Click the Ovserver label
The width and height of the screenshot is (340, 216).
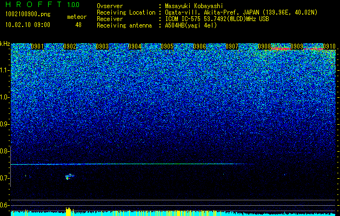pyautogui.click(x=110, y=6)
